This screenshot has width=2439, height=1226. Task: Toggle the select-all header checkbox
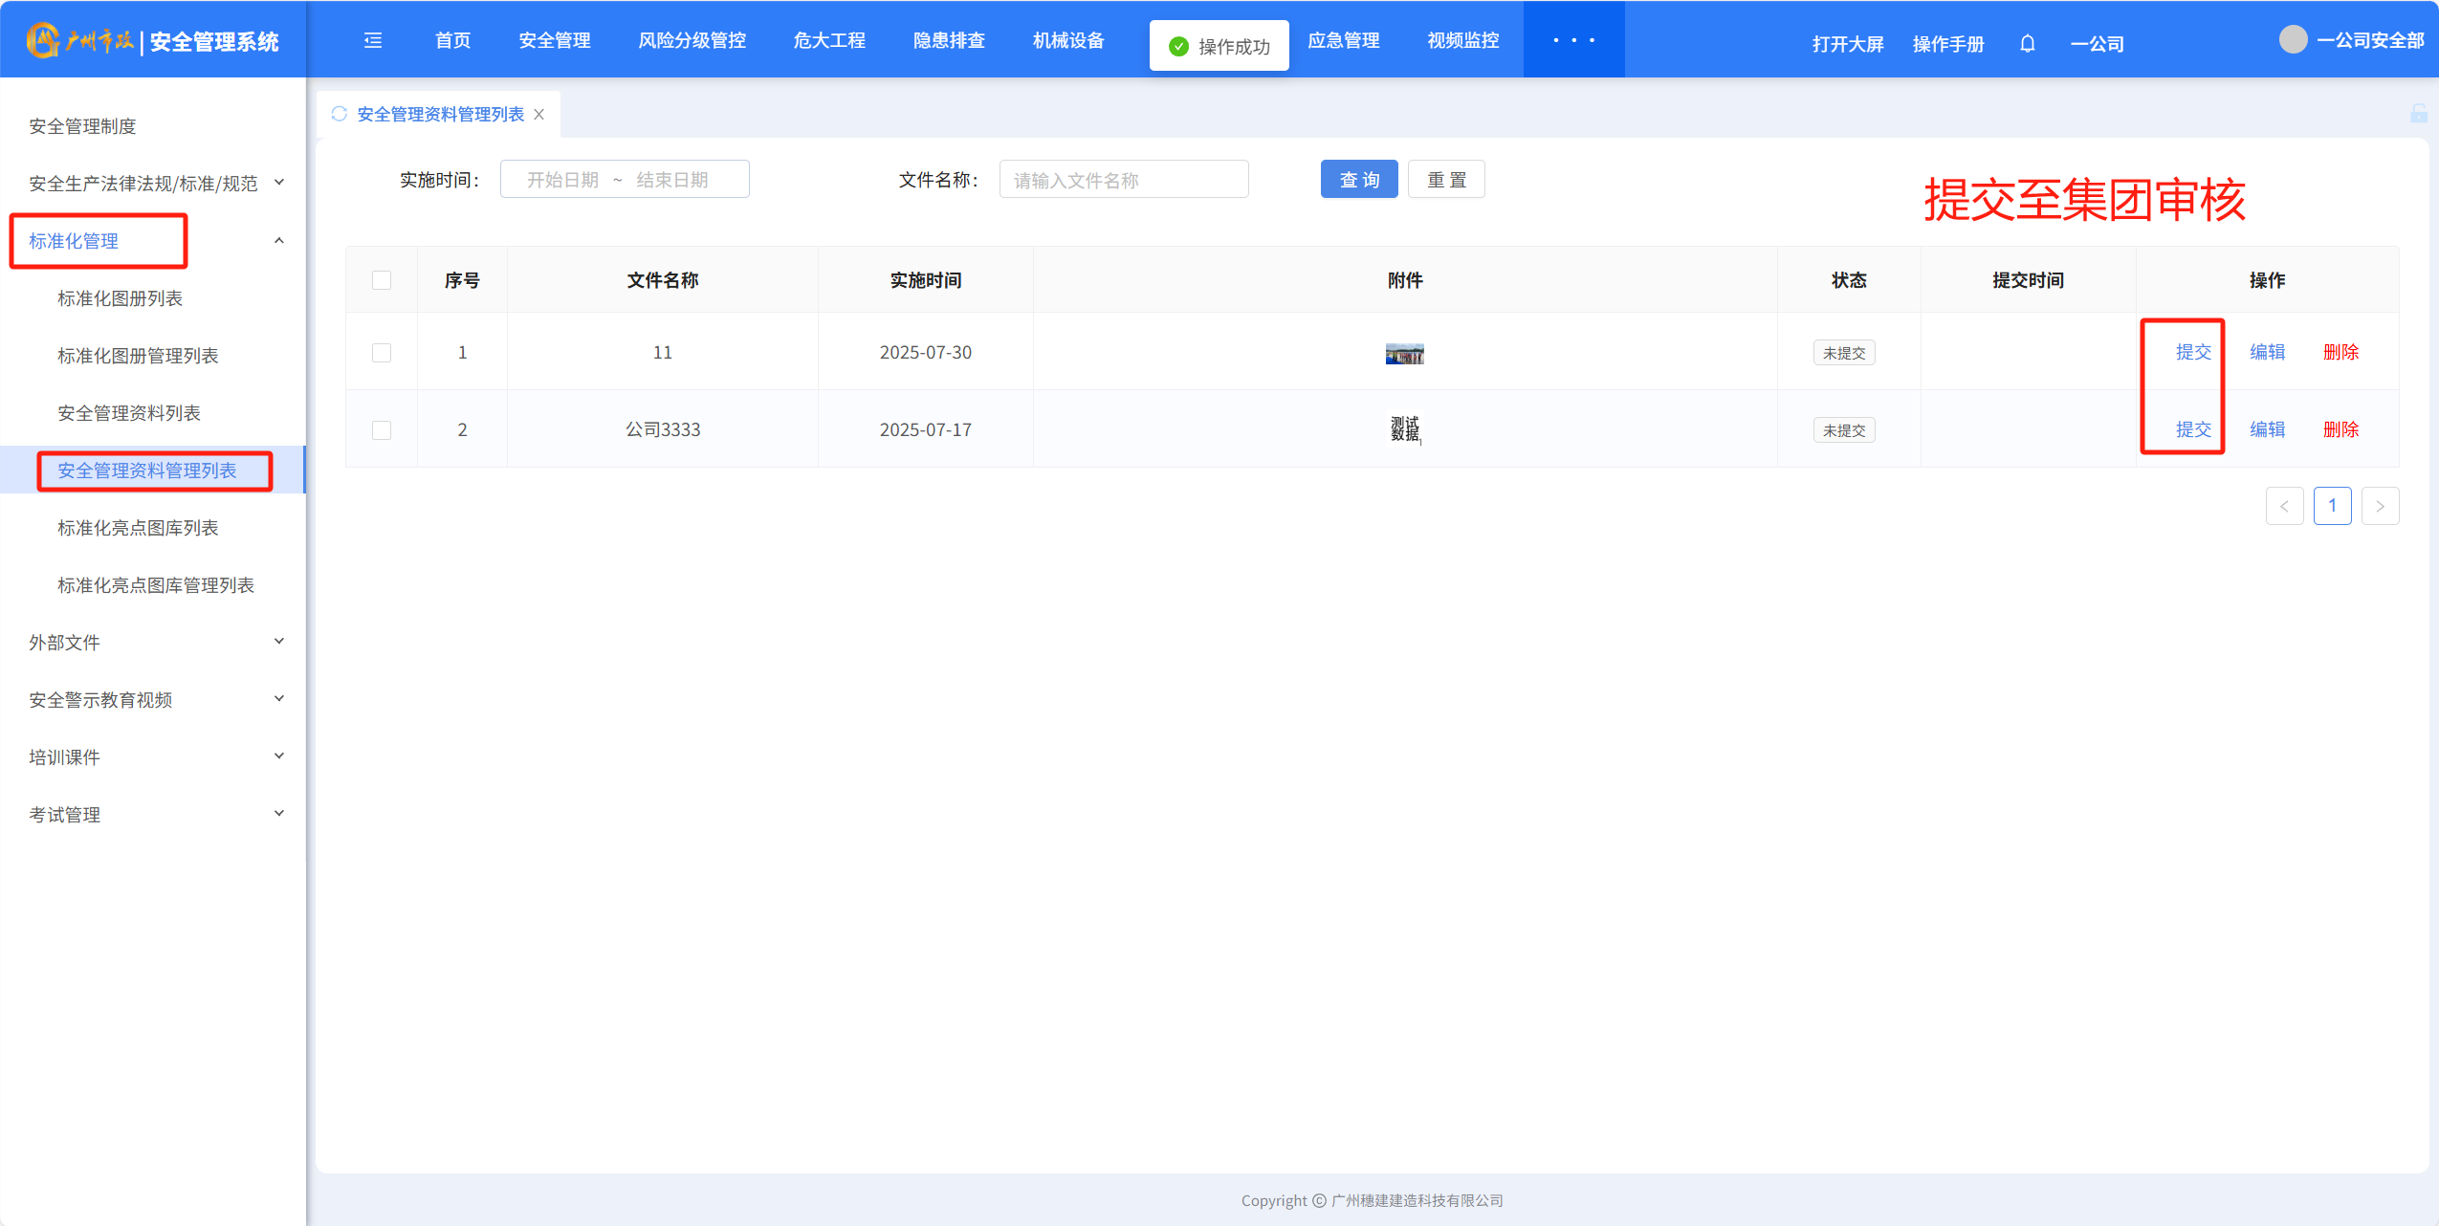coord(382,280)
